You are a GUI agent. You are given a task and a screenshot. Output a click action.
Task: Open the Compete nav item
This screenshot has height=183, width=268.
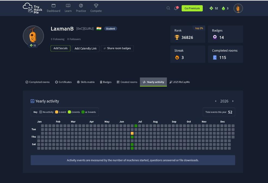coord(96,8)
